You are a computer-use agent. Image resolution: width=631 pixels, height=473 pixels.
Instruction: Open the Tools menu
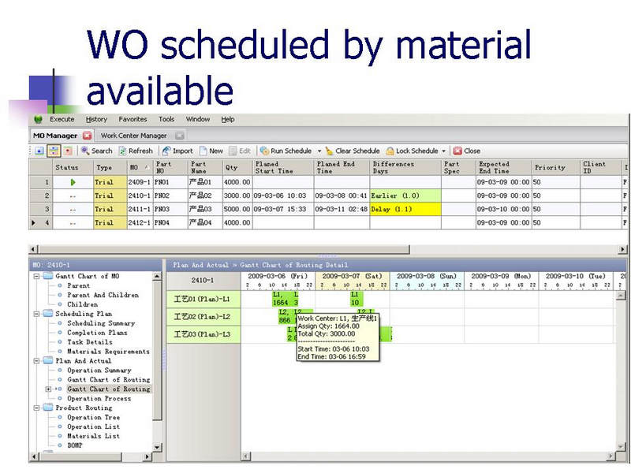tap(166, 120)
